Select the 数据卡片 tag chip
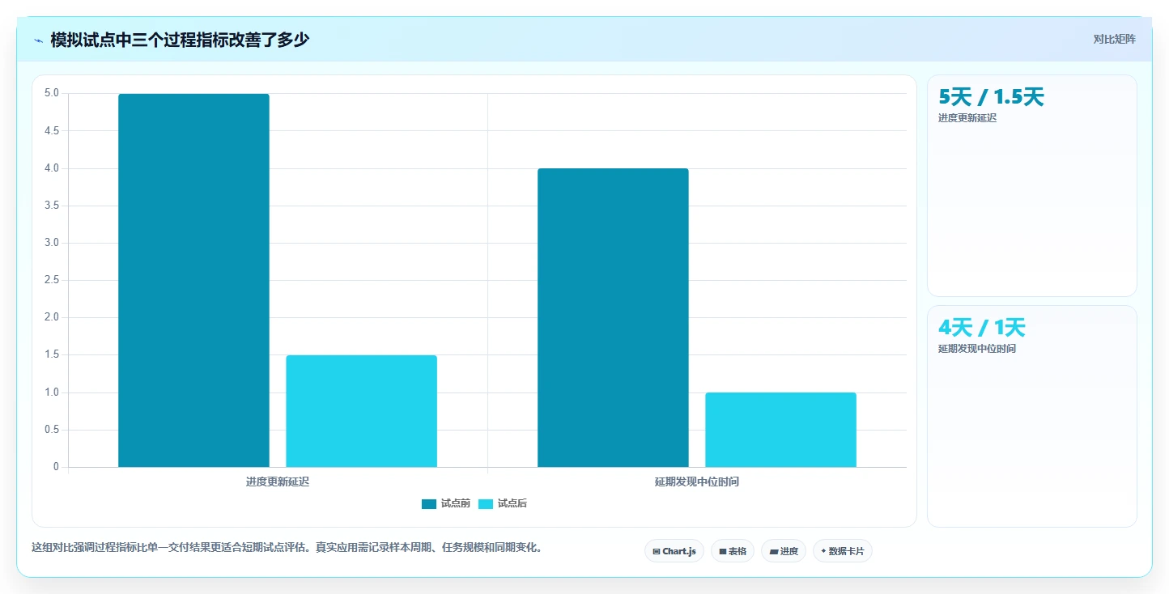This screenshot has height=594, width=1169. click(x=843, y=551)
